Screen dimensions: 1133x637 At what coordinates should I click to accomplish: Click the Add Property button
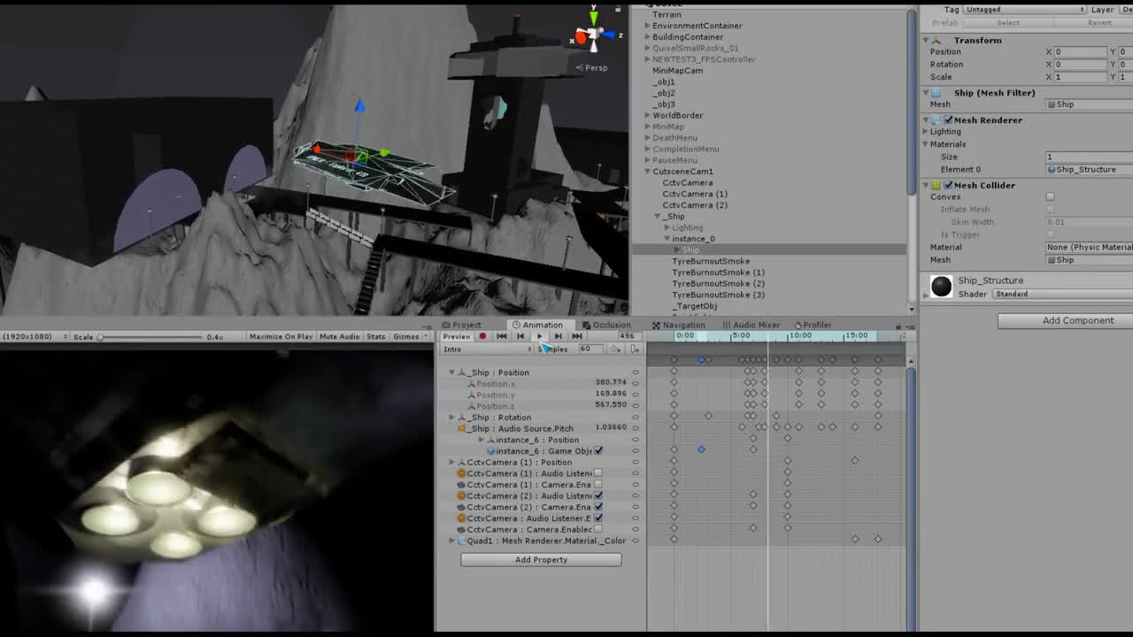(x=540, y=559)
